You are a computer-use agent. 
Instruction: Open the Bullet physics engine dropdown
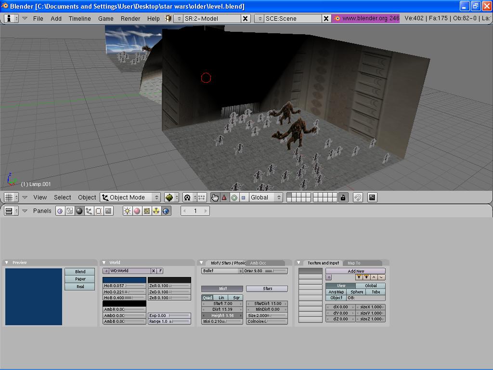click(222, 271)
